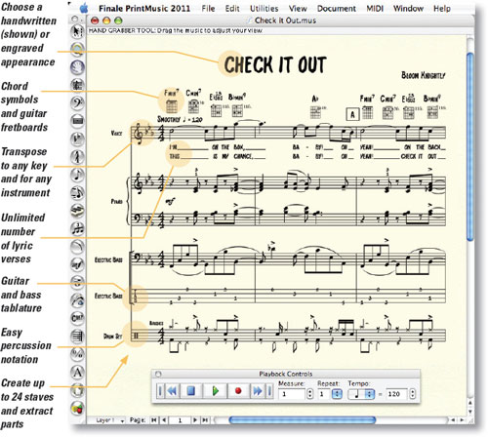
Task: Open the Utilities menu
Action: tap(264, 9)
